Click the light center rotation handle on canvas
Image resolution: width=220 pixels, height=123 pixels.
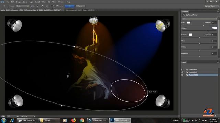(68, 76)
